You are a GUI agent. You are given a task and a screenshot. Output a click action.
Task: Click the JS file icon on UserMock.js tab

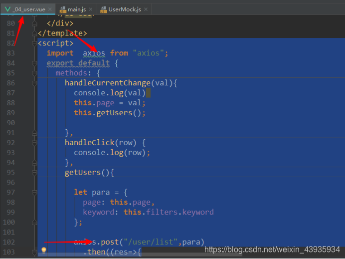click(x=104, y=9)
